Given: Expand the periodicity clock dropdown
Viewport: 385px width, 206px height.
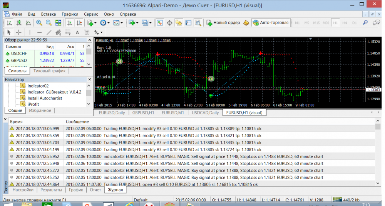Looking at the screenshot, I should pos(108,23).
